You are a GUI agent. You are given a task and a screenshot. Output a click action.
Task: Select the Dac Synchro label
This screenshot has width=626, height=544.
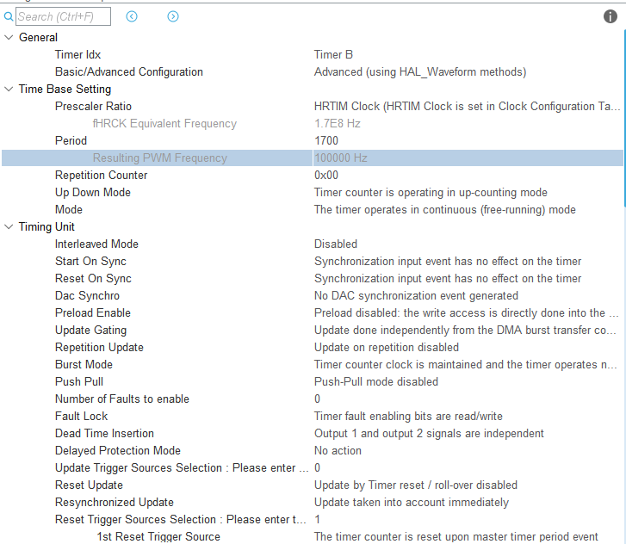87,296
